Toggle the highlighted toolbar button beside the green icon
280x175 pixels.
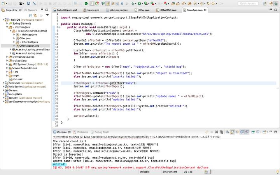[92, 3]
